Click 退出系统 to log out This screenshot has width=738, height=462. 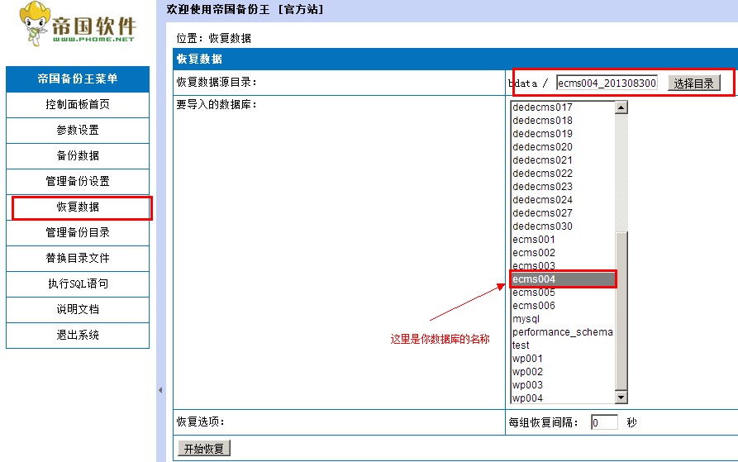78,336
